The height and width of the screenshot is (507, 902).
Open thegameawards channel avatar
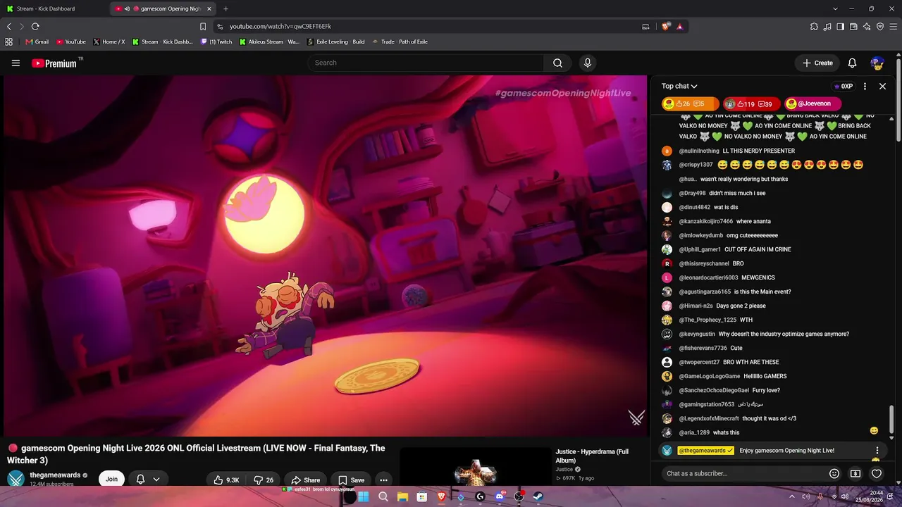click(16, 480)
